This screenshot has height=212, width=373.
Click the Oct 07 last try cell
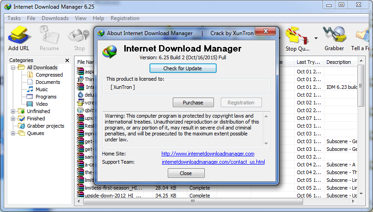point(309,118)
